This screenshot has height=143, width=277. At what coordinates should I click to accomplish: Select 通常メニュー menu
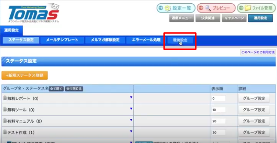[x=182, y=18]
